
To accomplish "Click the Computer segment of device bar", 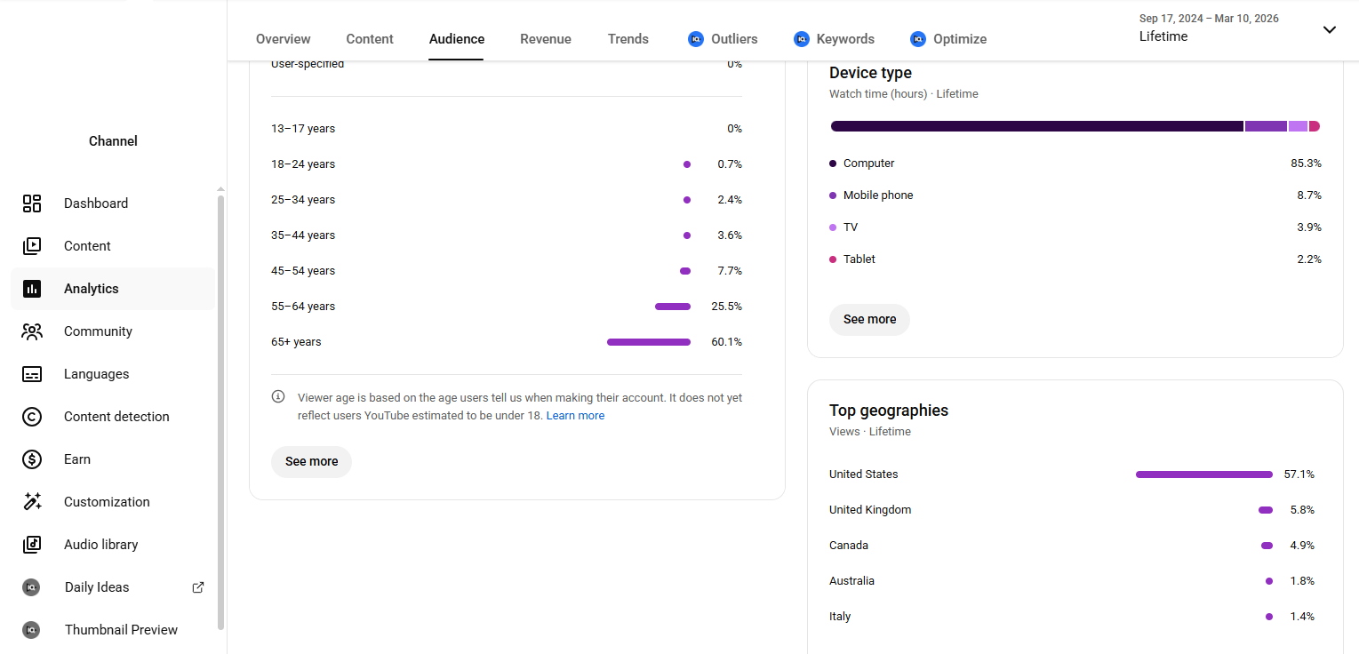I will [x=1035, y=126].
